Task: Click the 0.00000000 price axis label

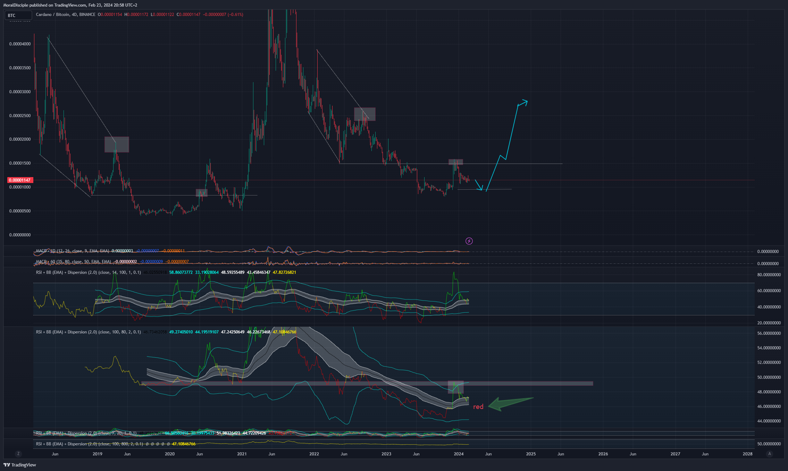Action: (x=20, y=235)
